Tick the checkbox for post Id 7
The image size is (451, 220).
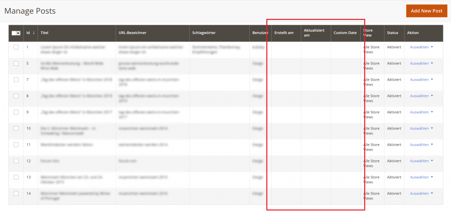click(16, 80)
